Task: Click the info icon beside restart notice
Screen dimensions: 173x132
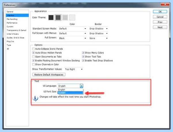Action: [x=35, y=98]
